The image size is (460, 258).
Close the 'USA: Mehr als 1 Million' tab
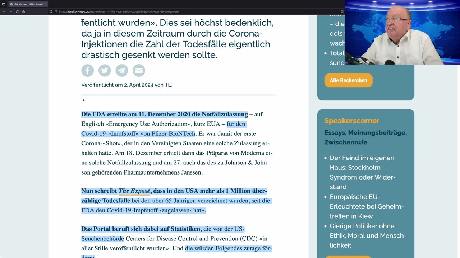click(45, 4)
